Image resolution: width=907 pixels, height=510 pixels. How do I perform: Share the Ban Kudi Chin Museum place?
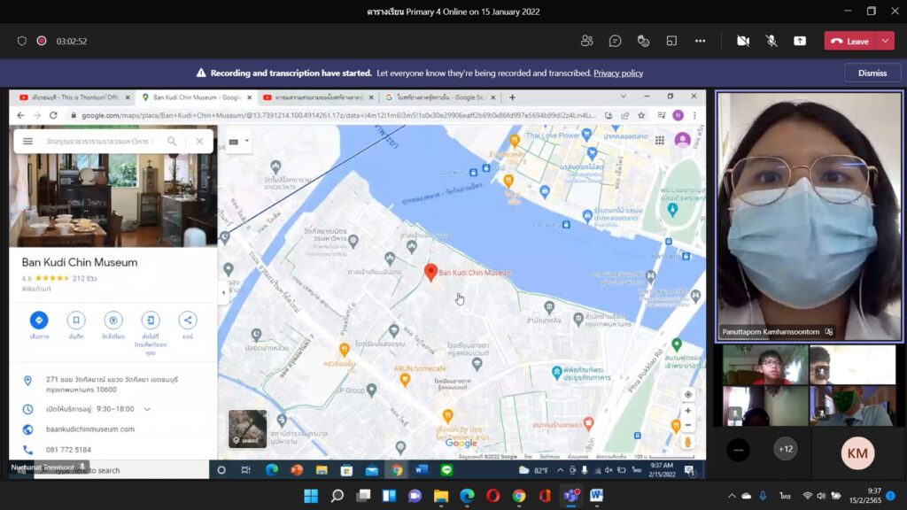tap(188, 320)
